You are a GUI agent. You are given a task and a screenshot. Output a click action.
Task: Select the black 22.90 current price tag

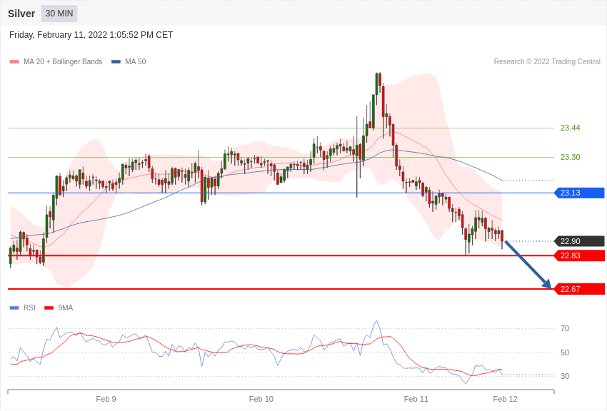point(580,241)
